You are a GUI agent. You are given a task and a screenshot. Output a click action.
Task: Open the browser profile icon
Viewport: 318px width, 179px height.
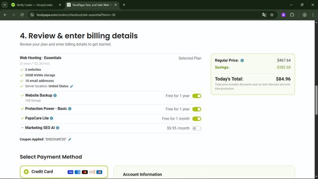(x=305, y=15)
